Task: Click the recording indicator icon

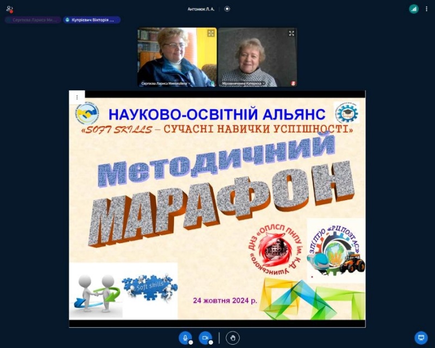Action: point(227,9)
